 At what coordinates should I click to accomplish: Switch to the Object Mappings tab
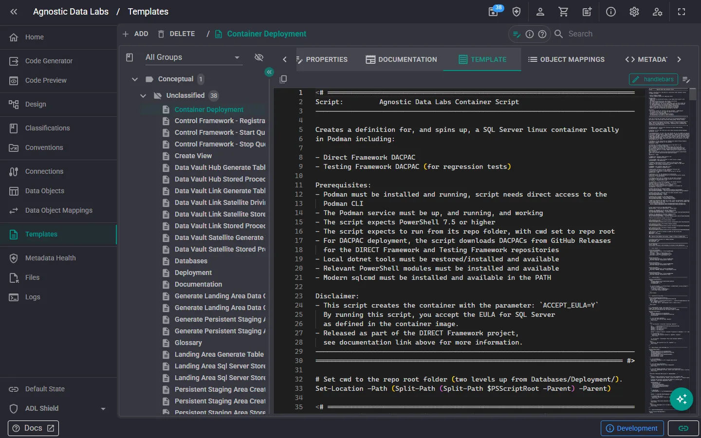(x=566, y=59)
